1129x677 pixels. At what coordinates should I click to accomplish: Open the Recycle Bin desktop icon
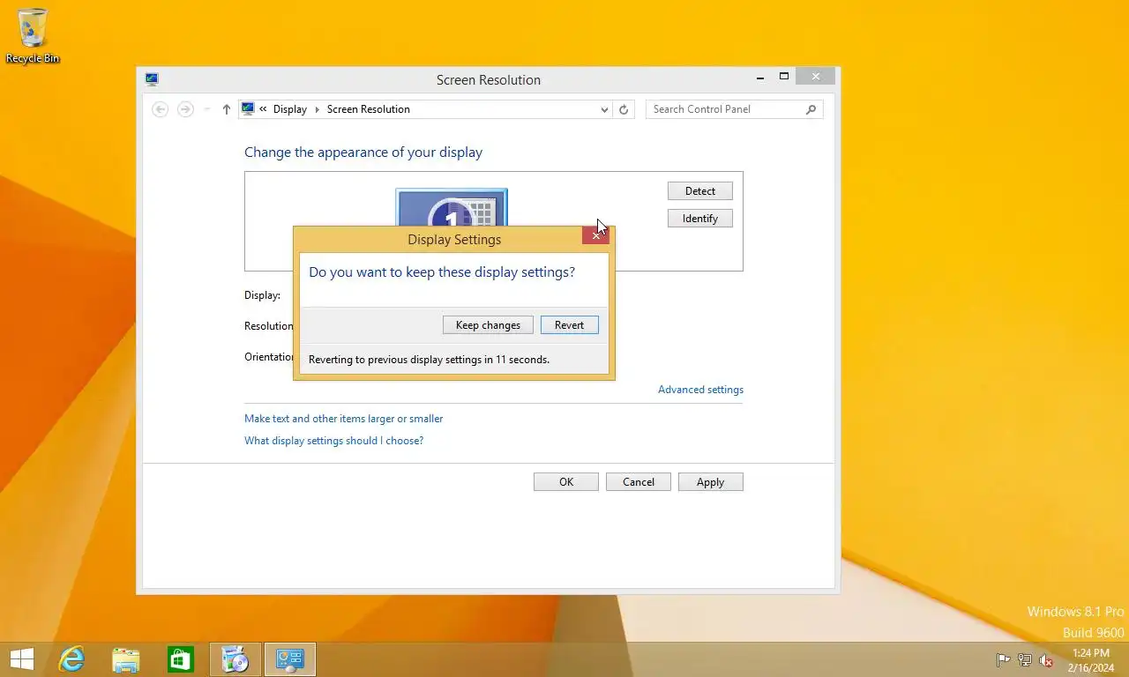(33, 36)
